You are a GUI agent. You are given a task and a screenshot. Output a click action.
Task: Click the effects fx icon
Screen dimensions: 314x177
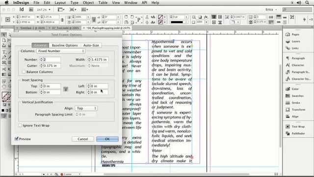(206, 17)
